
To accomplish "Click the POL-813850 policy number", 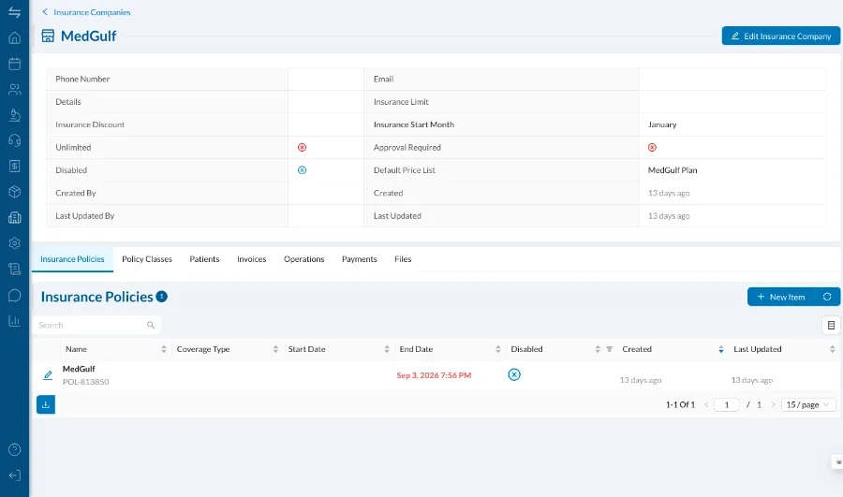I will coord(85,382).
